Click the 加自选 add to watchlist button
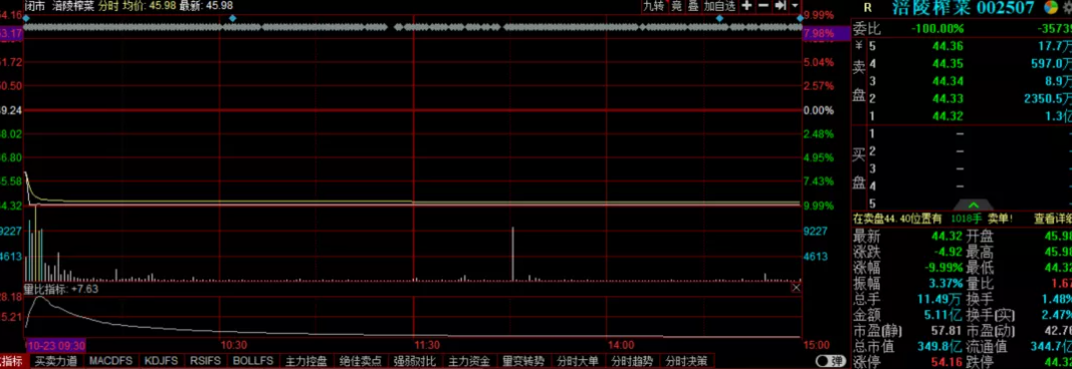Viewport: 1072px width, 369px height. (720, 6)
